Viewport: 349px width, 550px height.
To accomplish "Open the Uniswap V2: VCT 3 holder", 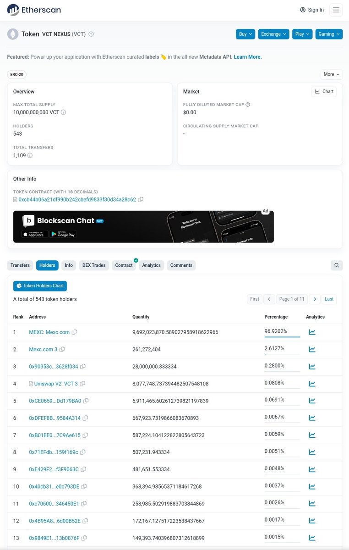I will (56, 384).
